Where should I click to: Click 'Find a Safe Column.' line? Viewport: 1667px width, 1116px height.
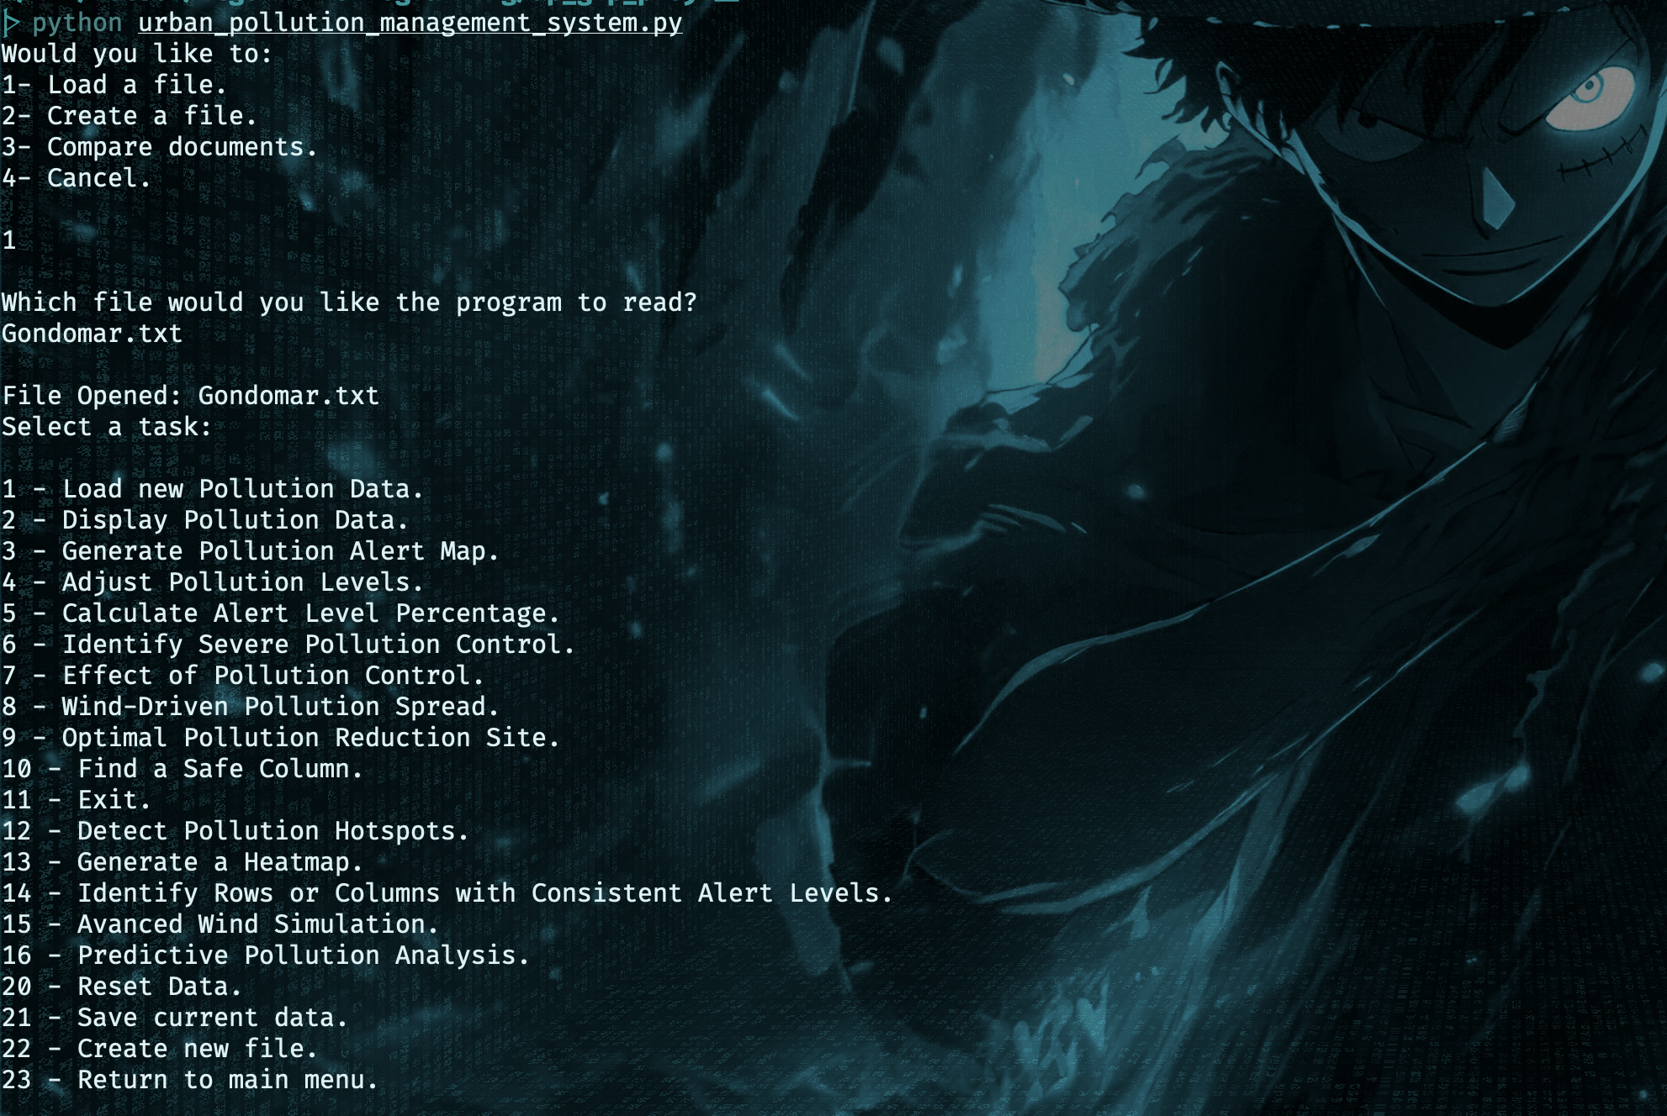pyautogui.click(x=183, y=769)
